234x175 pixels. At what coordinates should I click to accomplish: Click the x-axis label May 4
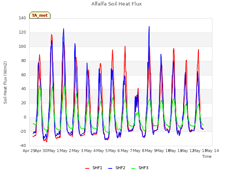[90, 151]
